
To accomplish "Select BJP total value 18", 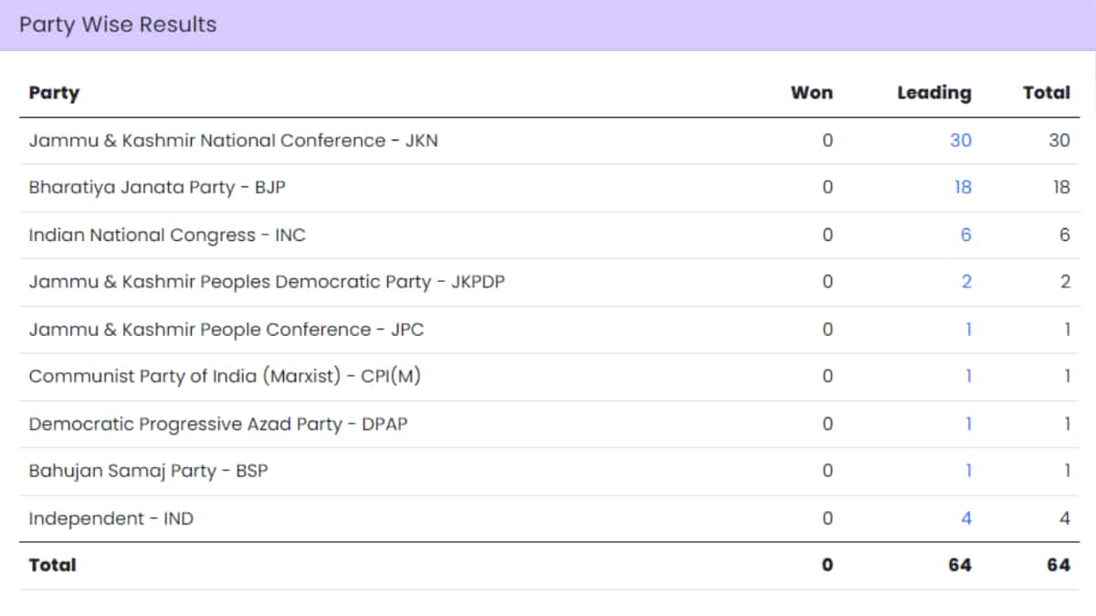I will pos(1060,188).
